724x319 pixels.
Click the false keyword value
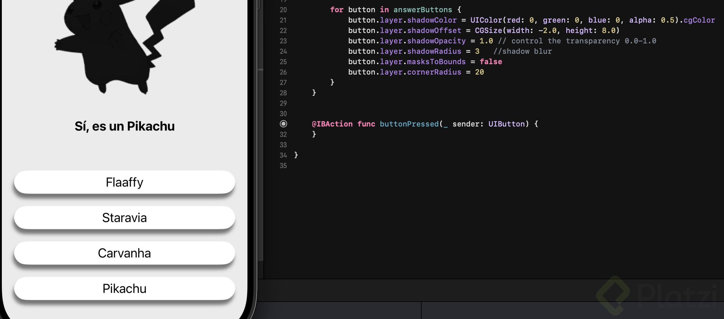coord(491,62)
